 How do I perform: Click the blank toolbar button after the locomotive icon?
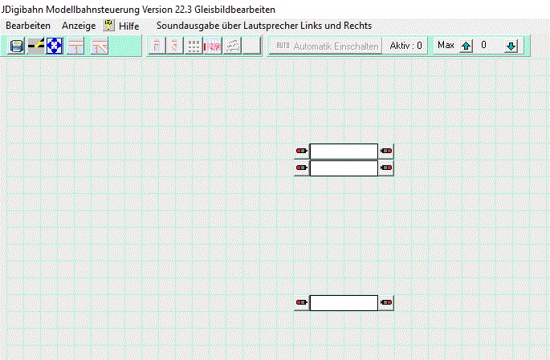[251, 46]
